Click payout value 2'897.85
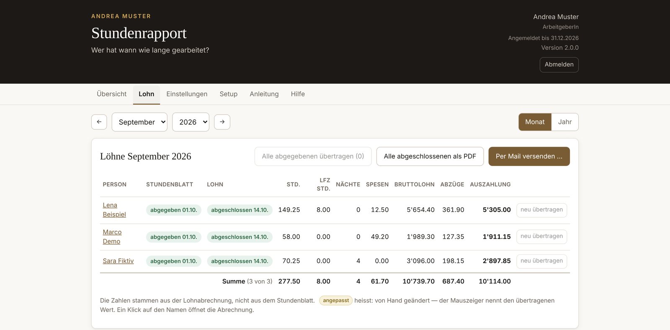The width and height of the screenshot is (670, 330). pos(497,261)
